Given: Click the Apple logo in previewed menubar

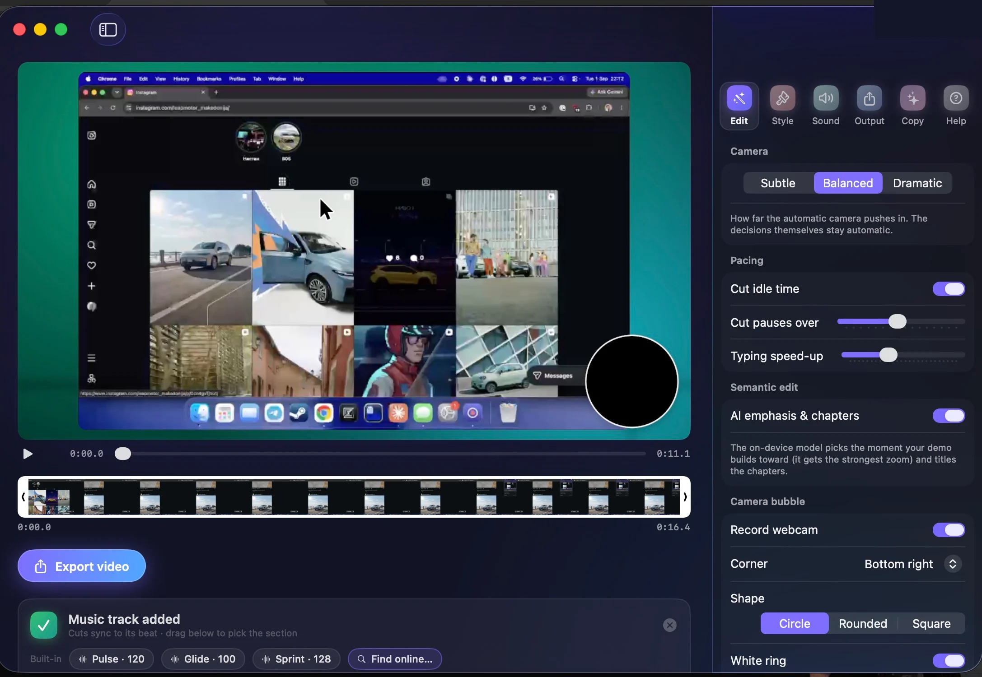Looking at the screenshot, I should click(x=88, y=79).
